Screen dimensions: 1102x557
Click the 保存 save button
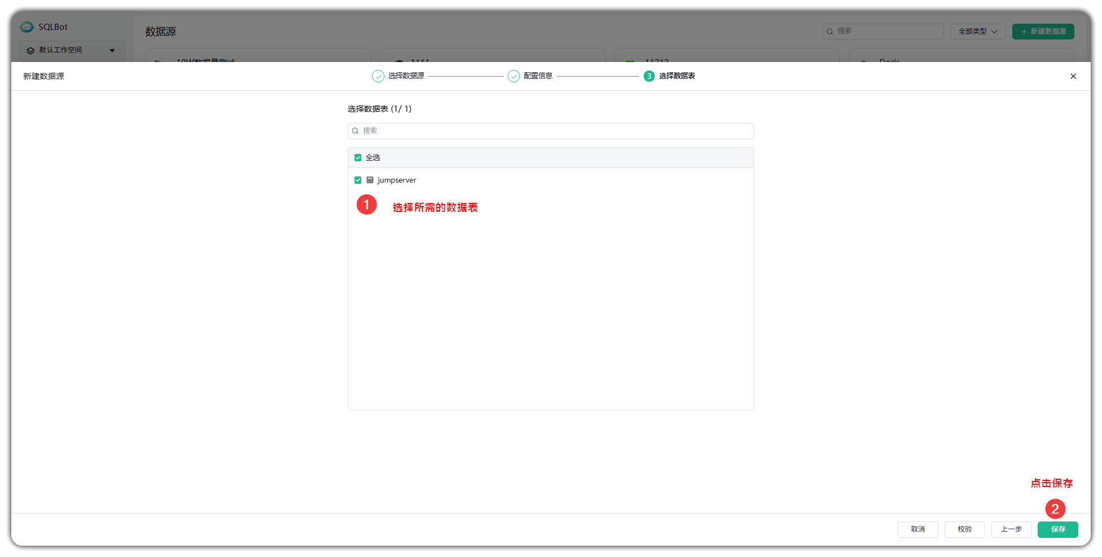tap(1057, 529)
